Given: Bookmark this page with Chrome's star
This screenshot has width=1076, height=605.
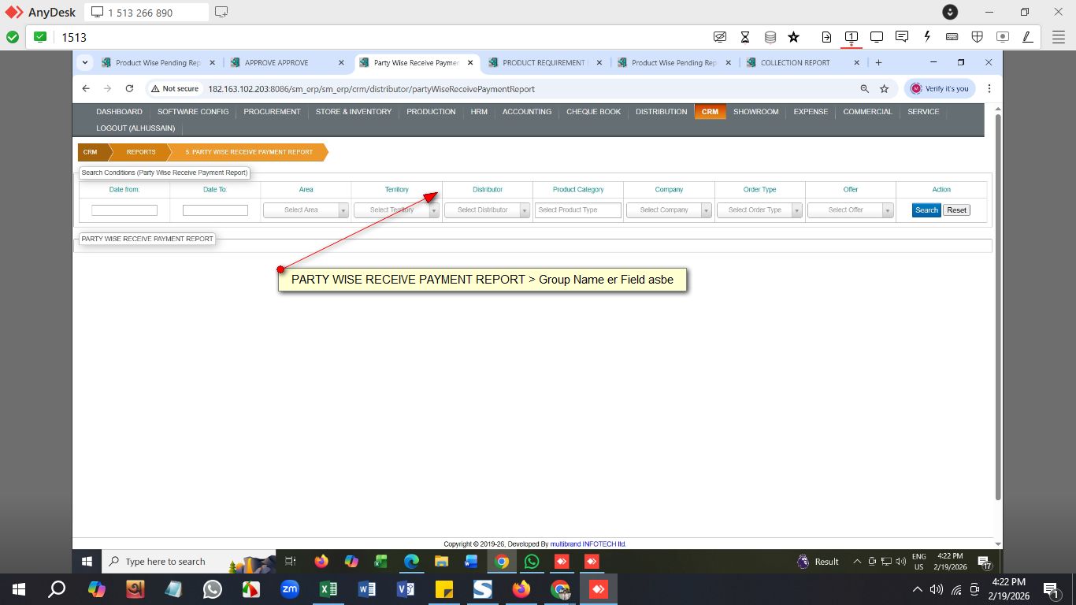Looking at the screenshot, I should coord(884,89).
